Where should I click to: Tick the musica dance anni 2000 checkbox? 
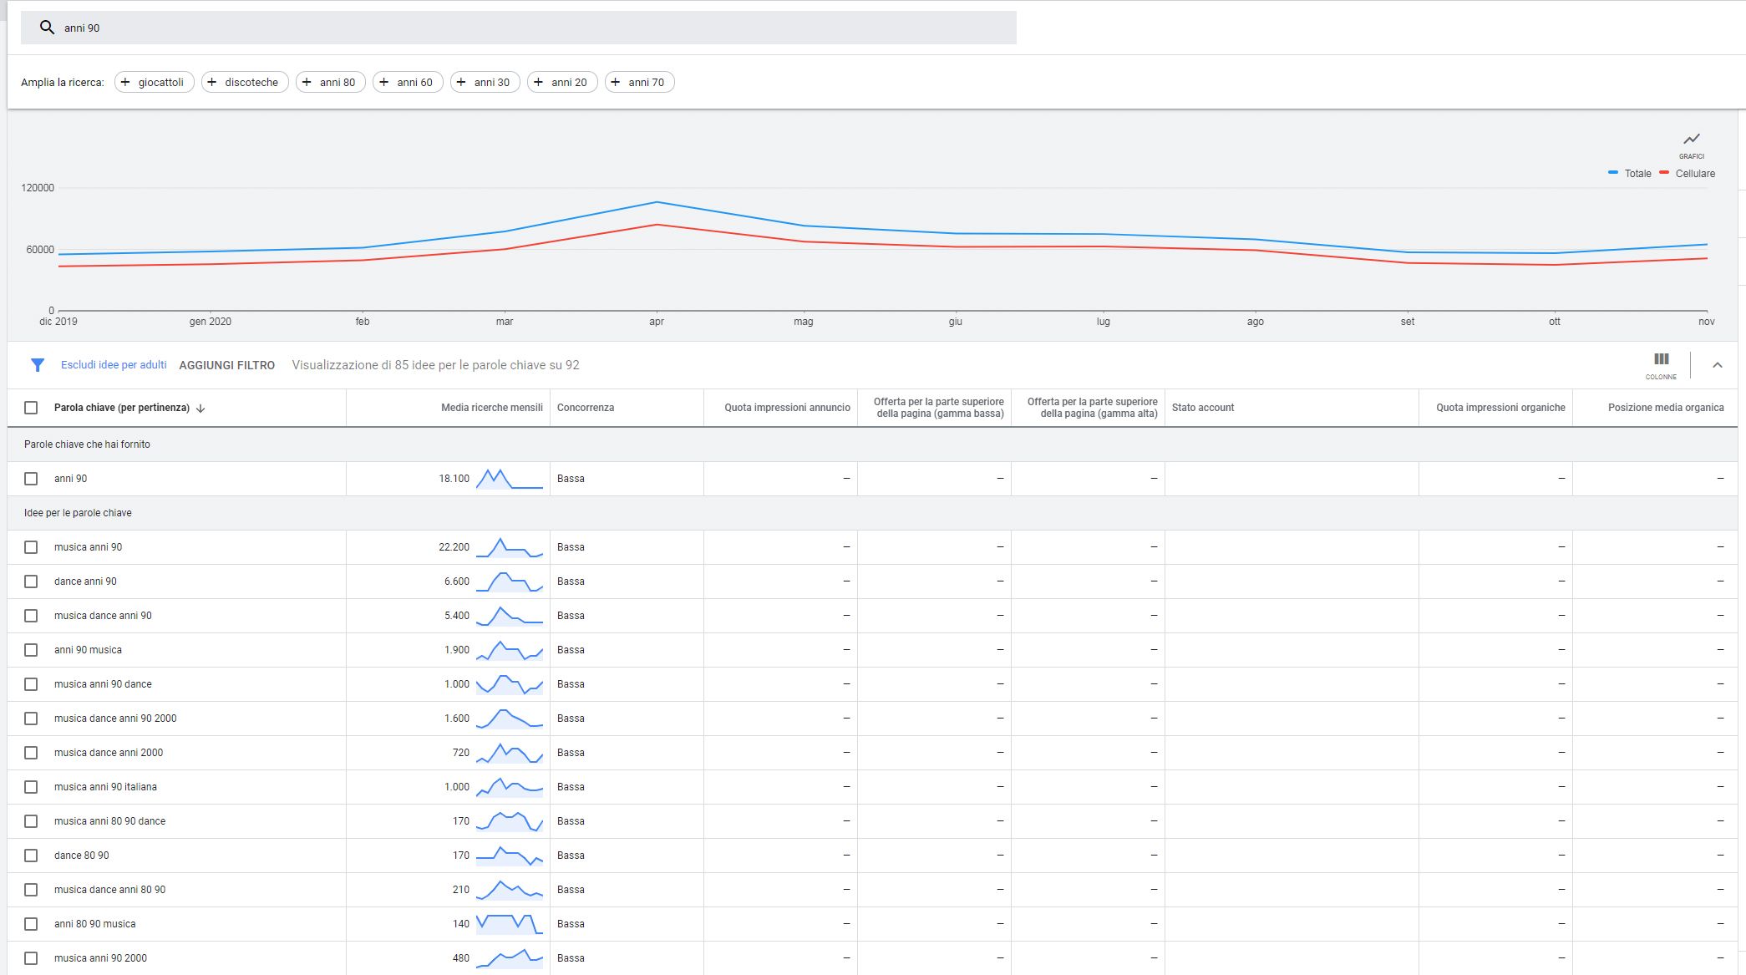[31, 753]
